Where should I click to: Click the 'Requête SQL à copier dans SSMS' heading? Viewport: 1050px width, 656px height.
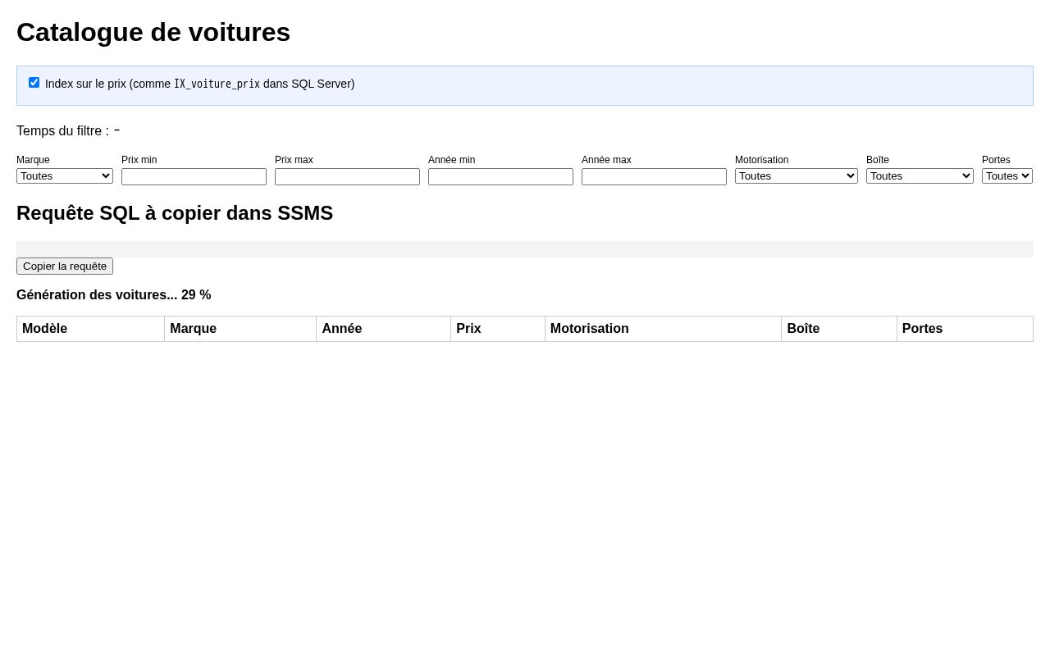(x=175, y=213)
